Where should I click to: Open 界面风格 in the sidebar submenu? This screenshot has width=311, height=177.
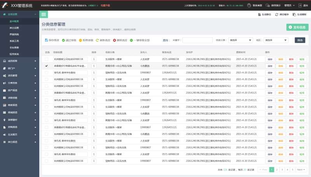pyautogui.click(x=14, y=34)
